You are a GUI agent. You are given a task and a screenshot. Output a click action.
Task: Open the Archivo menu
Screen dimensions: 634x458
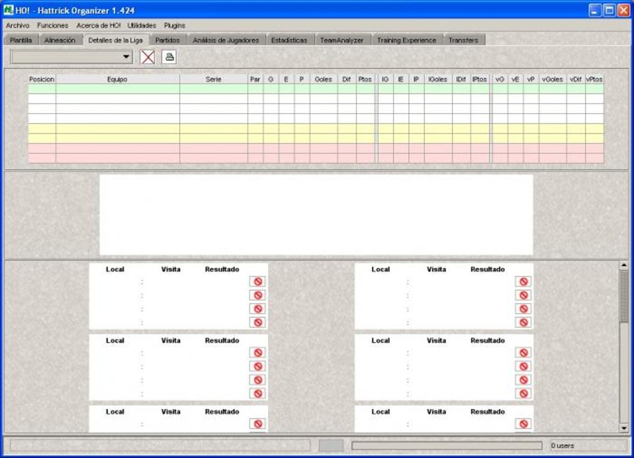click(17, 25)
